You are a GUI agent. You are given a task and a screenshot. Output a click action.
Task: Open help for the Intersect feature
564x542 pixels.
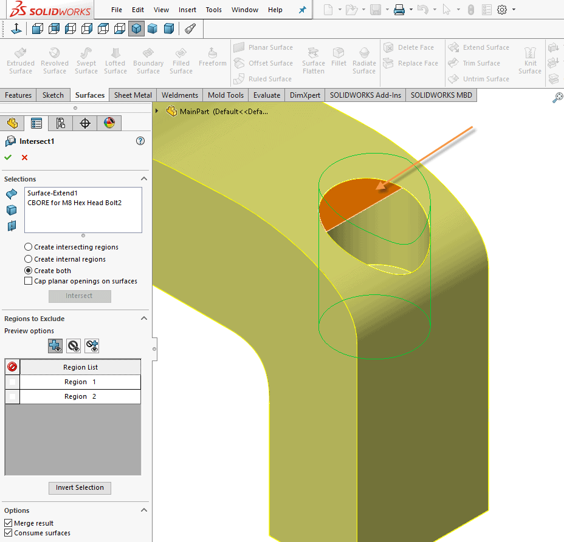pyautogui.click(x=140, y=141)
